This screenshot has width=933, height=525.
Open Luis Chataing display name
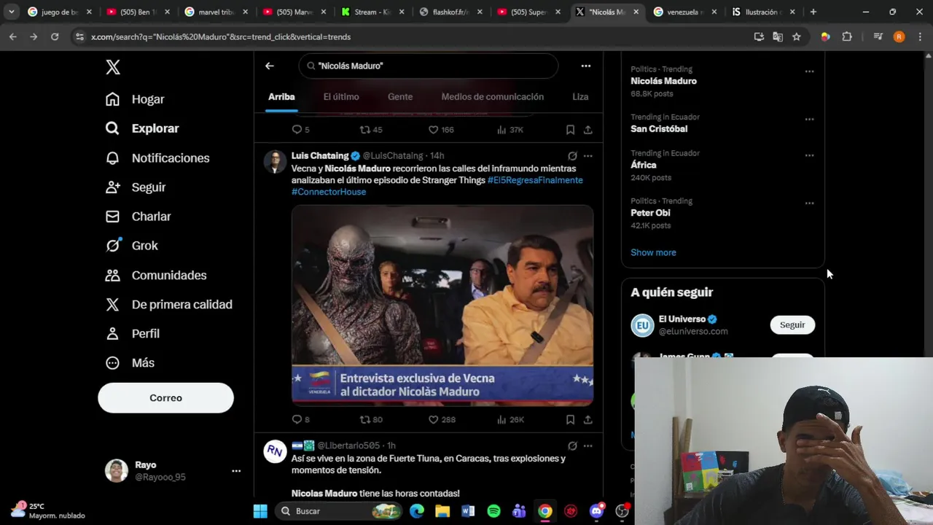pos(320,156)
